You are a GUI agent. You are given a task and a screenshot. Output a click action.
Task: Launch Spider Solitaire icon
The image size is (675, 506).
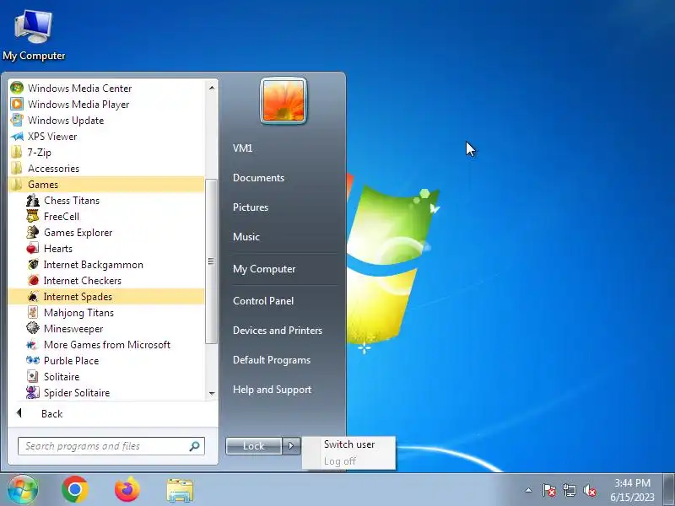(x=33, y=393)
